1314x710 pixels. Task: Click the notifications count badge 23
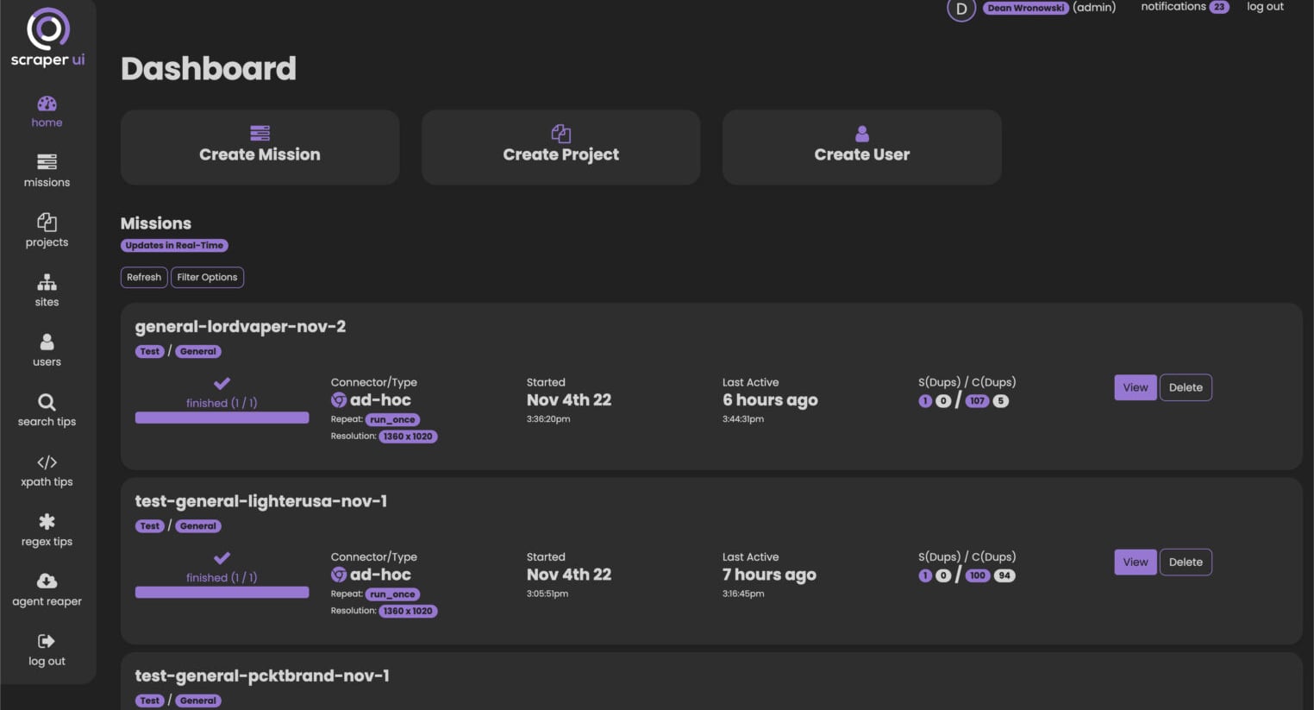tap(1219, 7)
